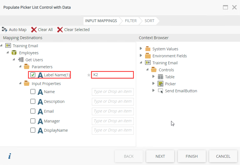Uncheck the Label Name(1) checkbox
The image size is (240, 165).
coord(33,74)
